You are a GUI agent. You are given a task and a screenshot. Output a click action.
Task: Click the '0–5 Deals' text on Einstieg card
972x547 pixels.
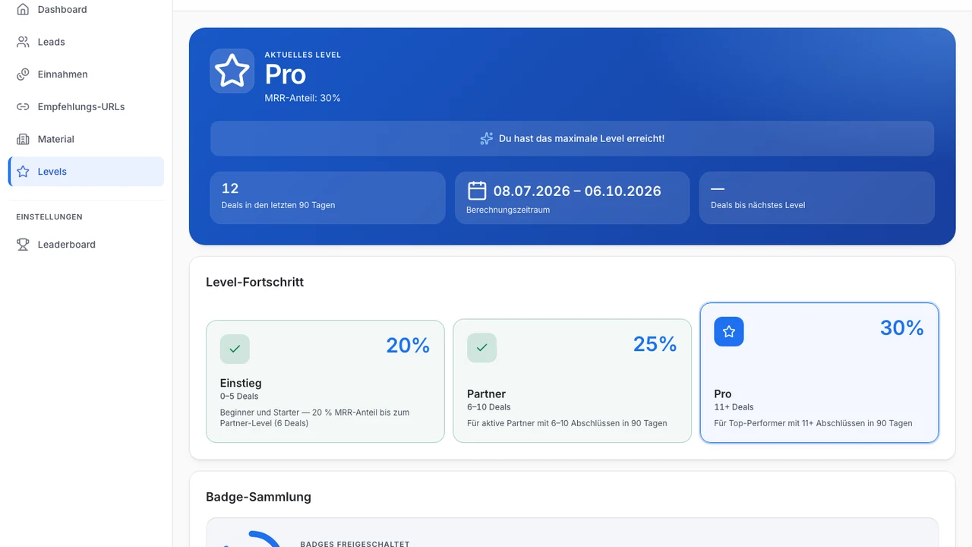pos(239,397)
